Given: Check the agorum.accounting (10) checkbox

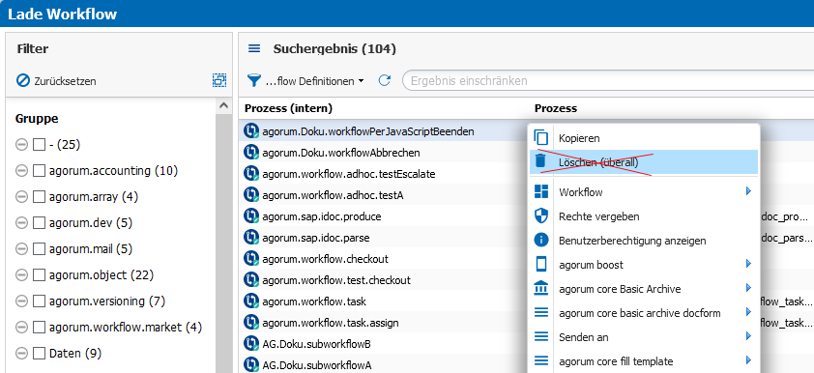Looking at the screenshot, I should coord(39,171).
